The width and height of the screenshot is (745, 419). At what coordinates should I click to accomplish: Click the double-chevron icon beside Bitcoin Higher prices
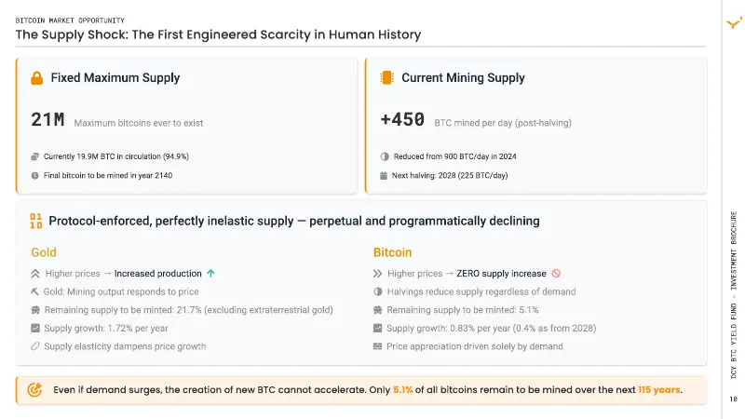pyautogui.click(x=377, y=273)
